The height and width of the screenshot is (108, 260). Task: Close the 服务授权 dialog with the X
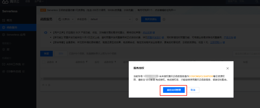point(227,68)
